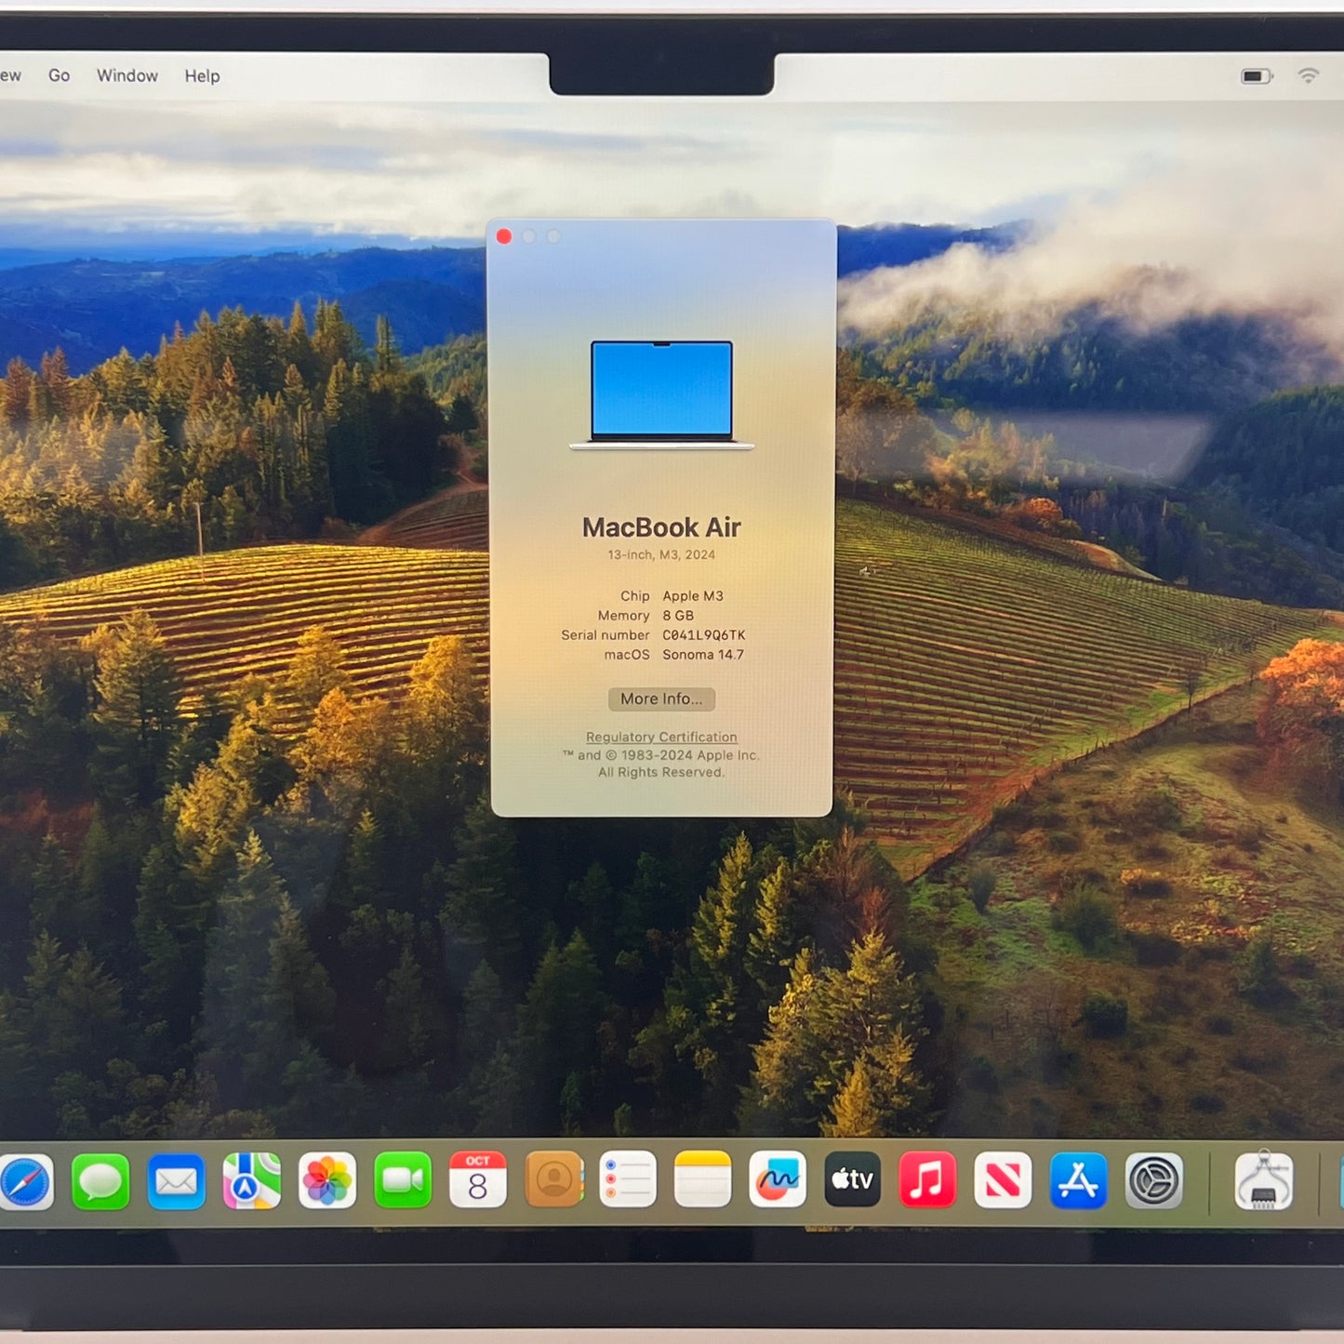The height and width of the screenshot is (1344, 1344).
Task: Open the Mail app in Dock
Action: pyautogui.click(x=176, y=1181)
